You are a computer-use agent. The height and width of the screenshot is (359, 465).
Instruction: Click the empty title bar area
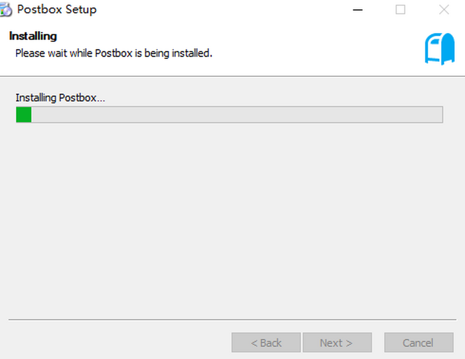coord(225,10)
